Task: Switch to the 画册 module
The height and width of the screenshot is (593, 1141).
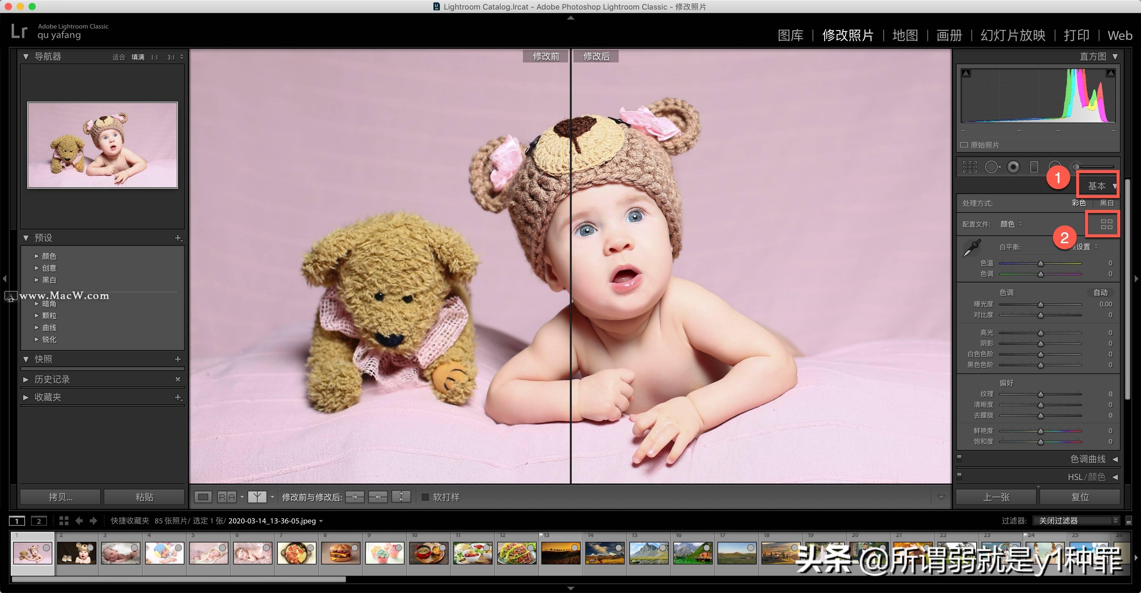Action: [949, 35]
